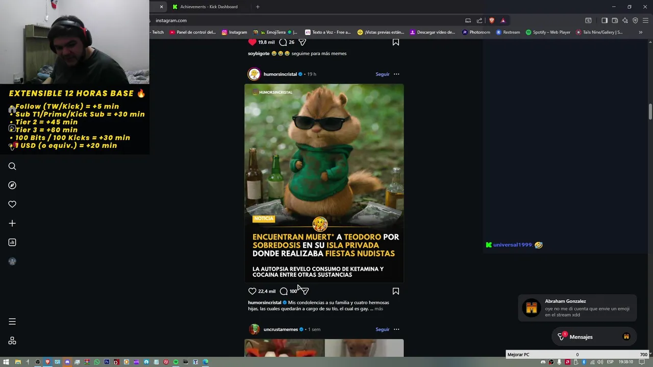Share the soybigote post

302,42
